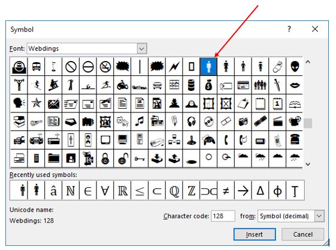Select the no smoking symbol

(105, 66)
